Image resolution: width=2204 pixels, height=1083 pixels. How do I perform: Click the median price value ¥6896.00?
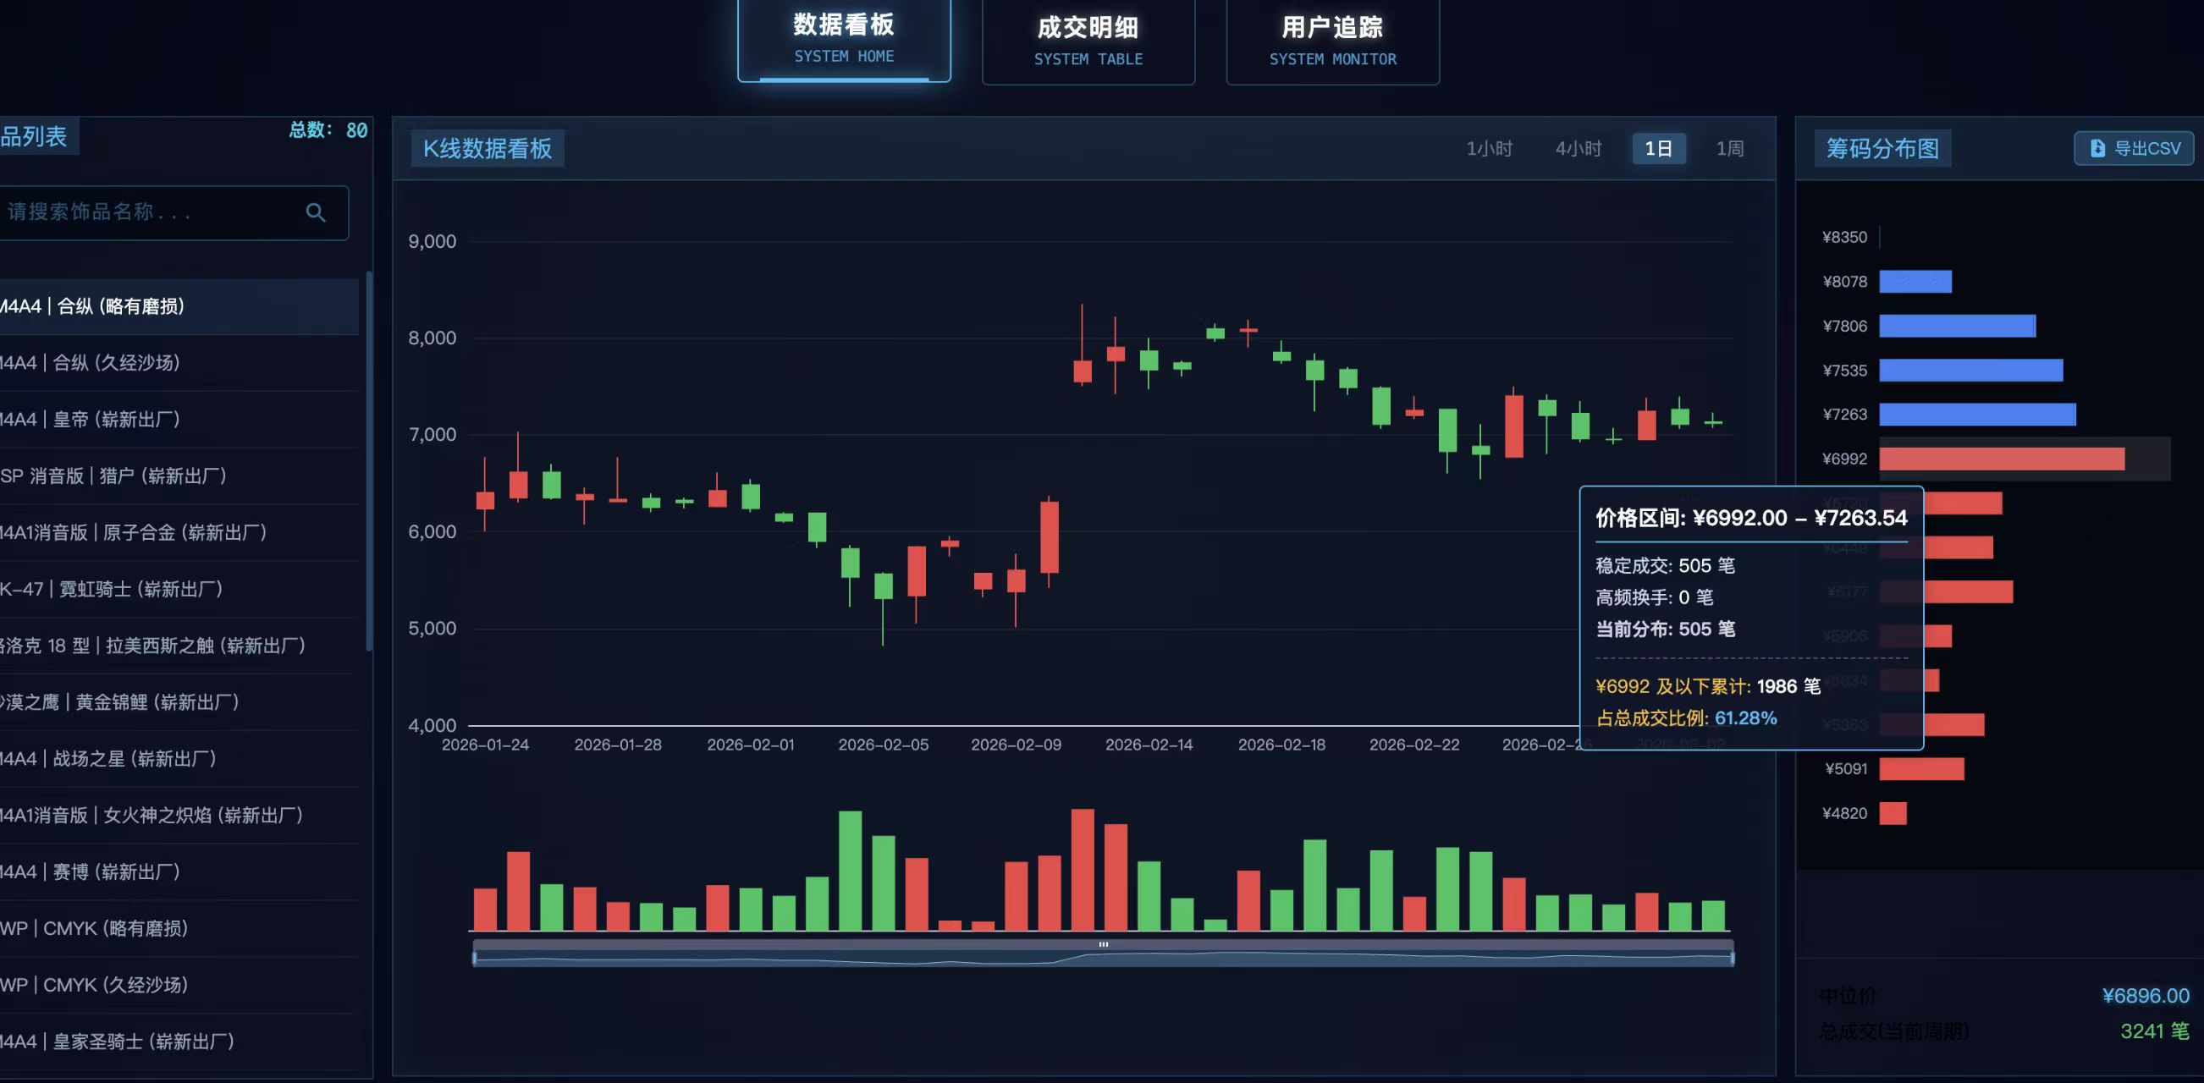pyautogui.click(x=2145, y=996)
